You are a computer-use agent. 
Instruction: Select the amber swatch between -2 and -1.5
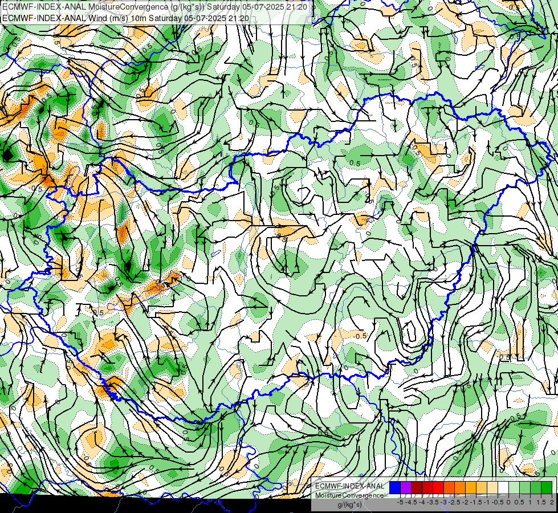pyautogui.click(x=471, y=487)
